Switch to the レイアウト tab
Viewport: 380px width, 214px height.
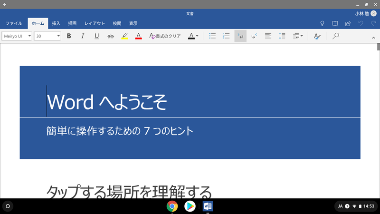95,23
